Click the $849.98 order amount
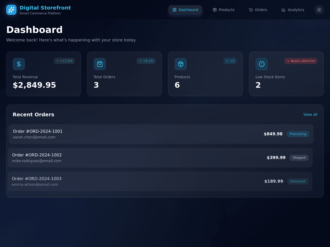This screenshot has height=247, width=330. pyautogui.click(x=273, y=134)
